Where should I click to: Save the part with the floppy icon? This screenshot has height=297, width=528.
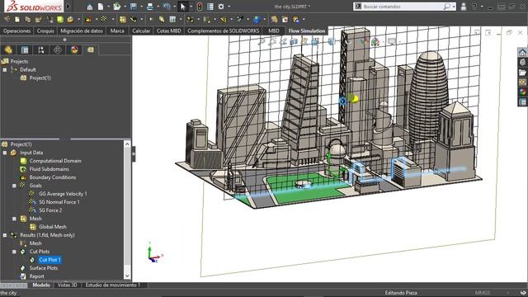(134, 7)
